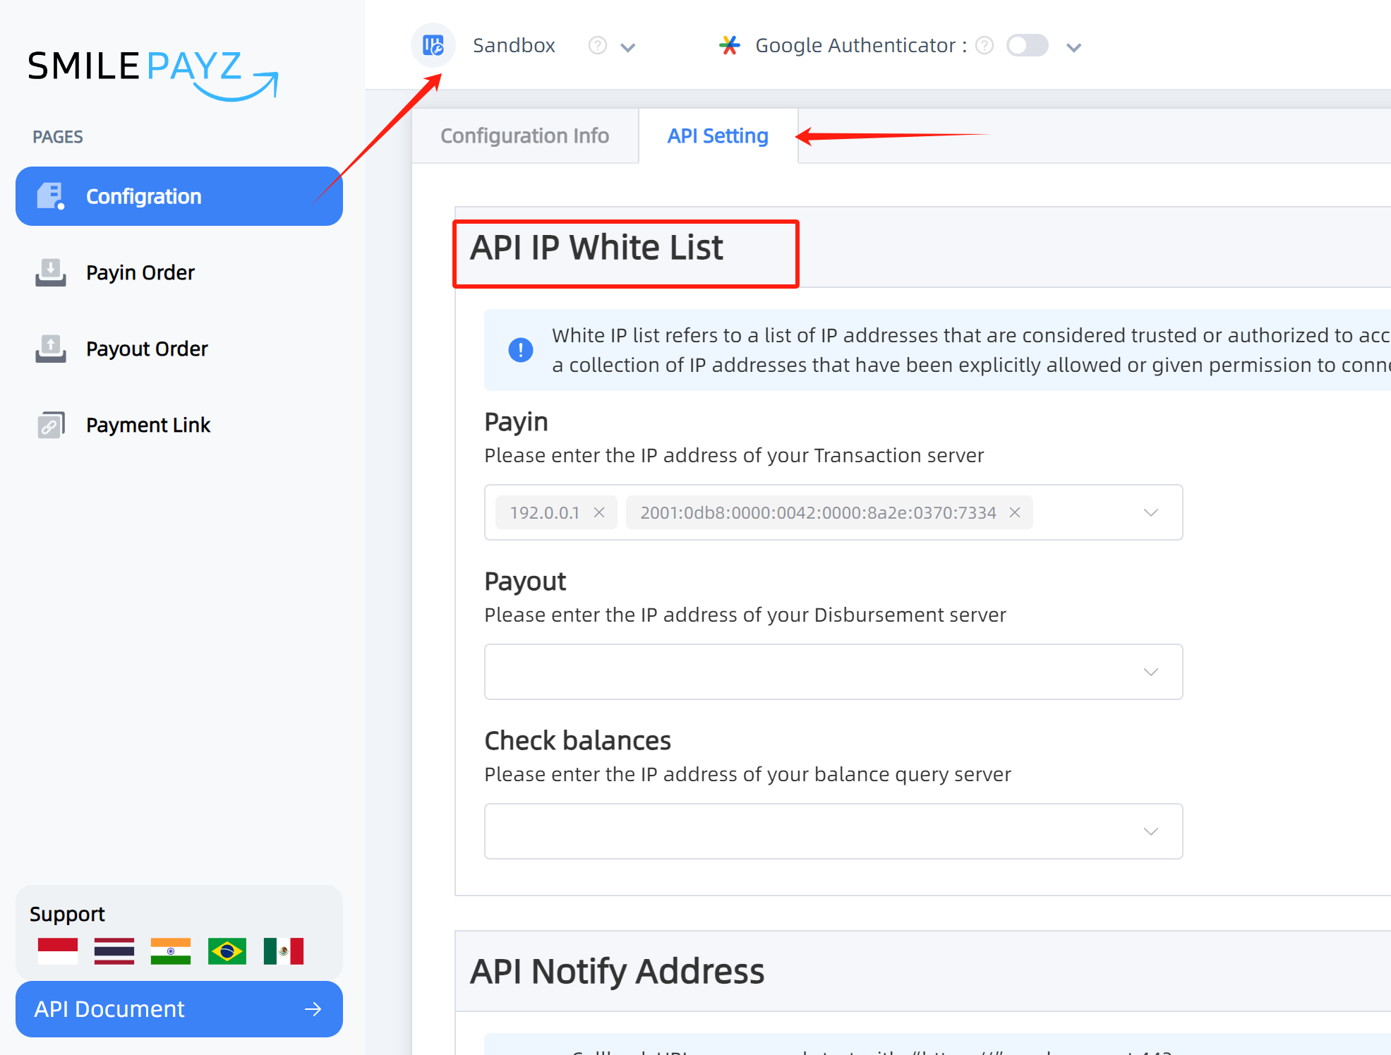Open the API Document page
The width and height of the screenshot is (1391, 1055).
(x=179, y=1007)
